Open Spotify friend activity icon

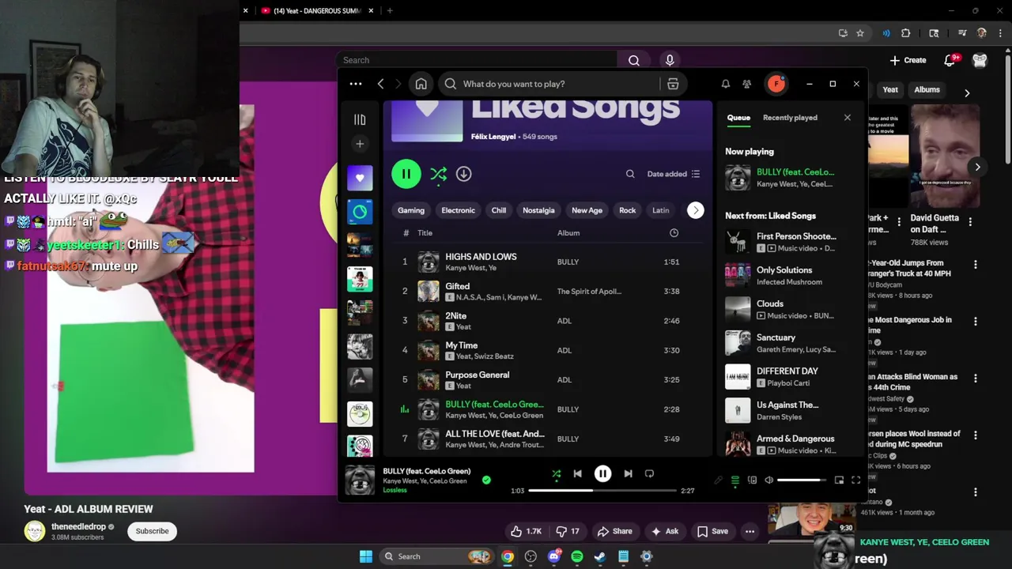pyautogui.click(x=746, y=84)
